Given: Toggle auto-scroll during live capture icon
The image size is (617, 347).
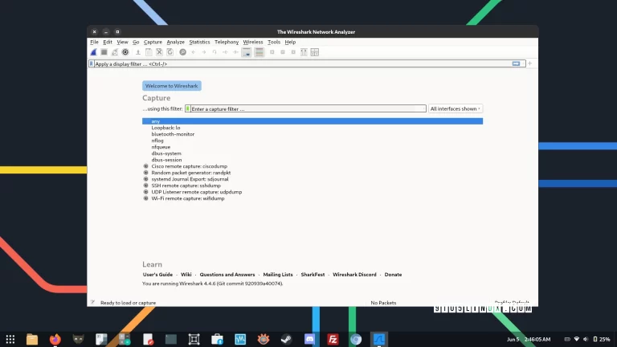Looking at the screenshot, I should (247, 52).
